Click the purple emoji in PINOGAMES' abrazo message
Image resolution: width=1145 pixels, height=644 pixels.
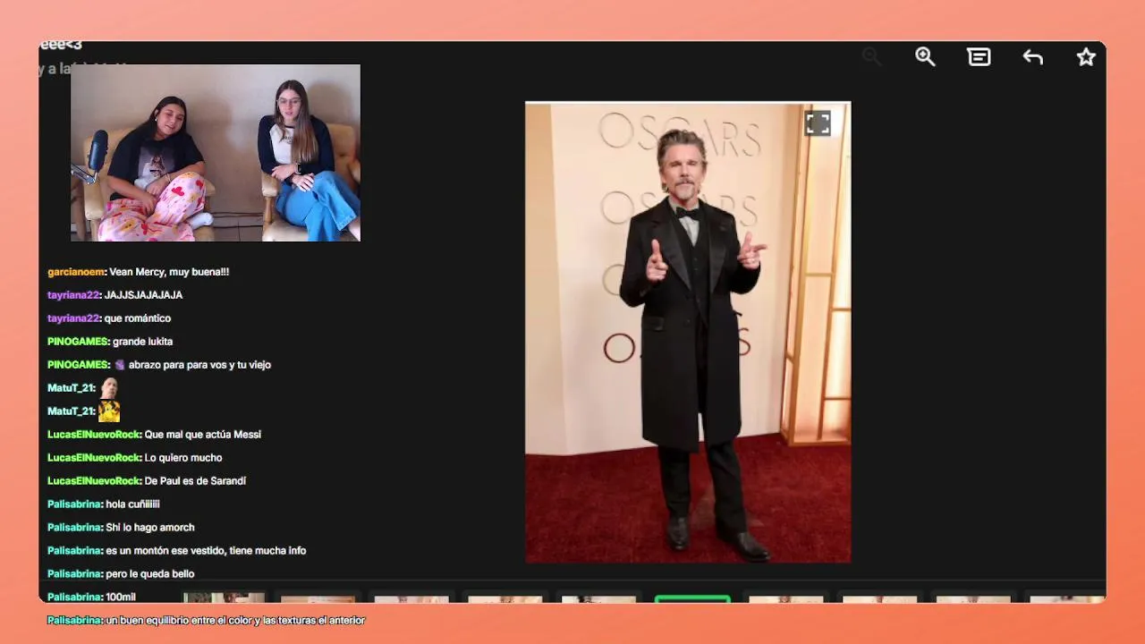click(x=119, y=365)
